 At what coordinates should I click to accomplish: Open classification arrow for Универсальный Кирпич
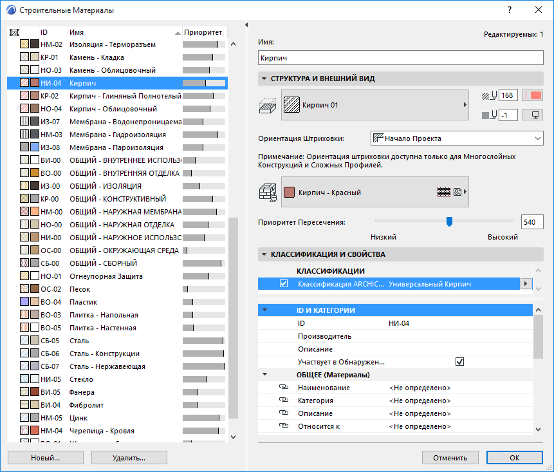(x=526, y=283)
